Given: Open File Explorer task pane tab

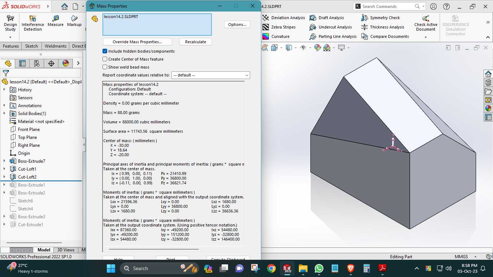Looking at the screenshot, I should tap(488, 91).
